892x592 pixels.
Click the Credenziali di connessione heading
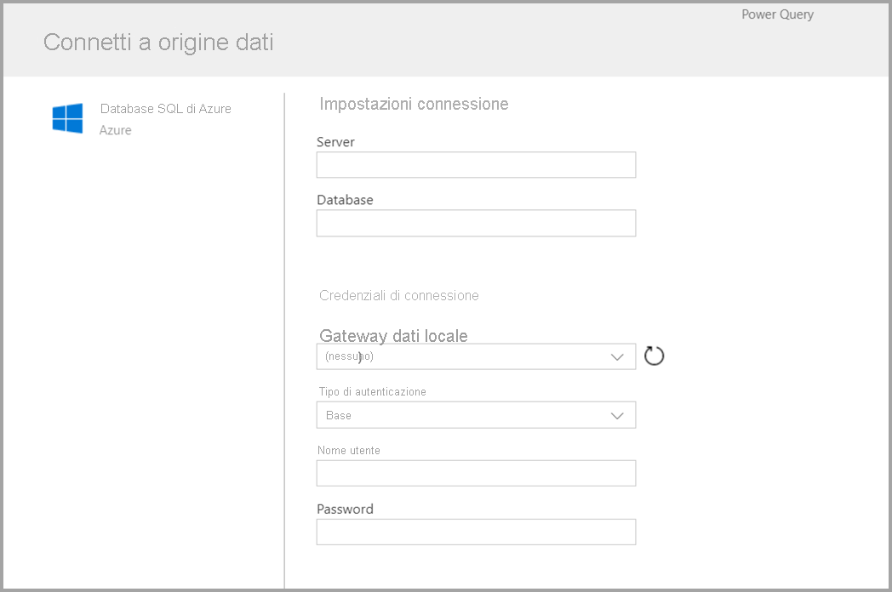[x=398, y=295]
